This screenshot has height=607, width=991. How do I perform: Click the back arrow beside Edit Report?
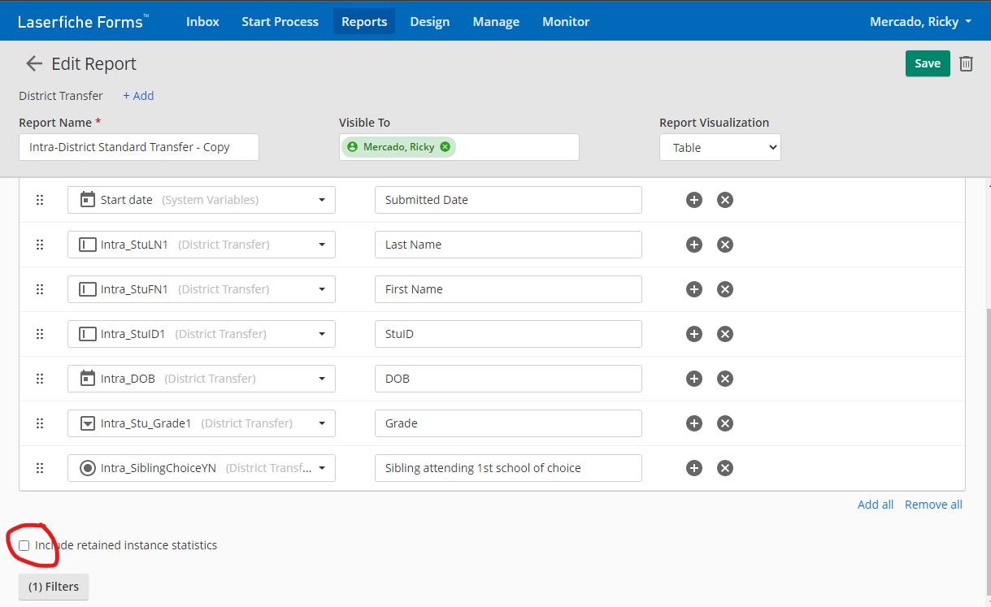point(33,64)
